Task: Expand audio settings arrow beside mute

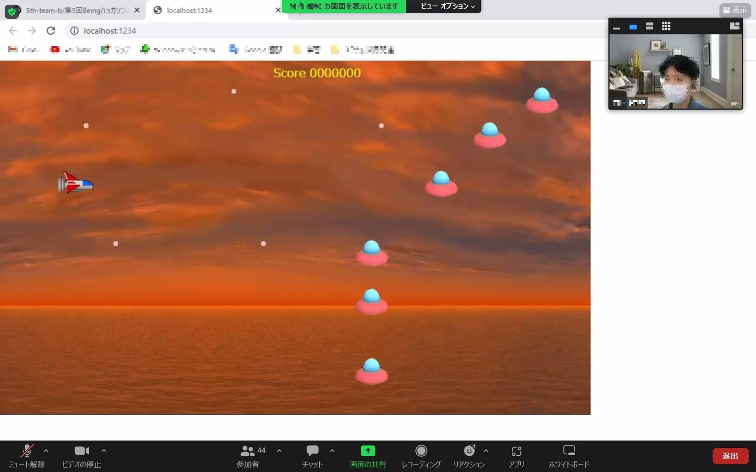Action: [x=46, y=450]
